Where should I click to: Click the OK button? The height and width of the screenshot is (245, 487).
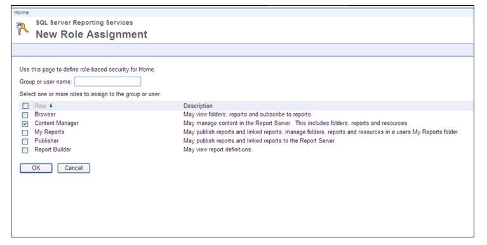(x=36, y=168)
